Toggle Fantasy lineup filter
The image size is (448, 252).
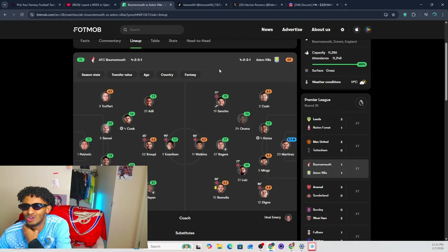(x=190, y=75)
